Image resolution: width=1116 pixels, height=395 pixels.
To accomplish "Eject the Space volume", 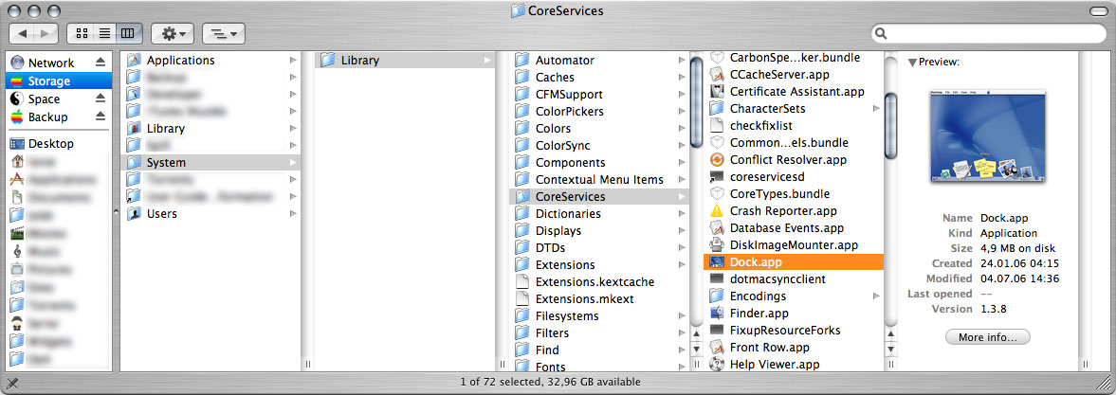I will coord(101,99).
